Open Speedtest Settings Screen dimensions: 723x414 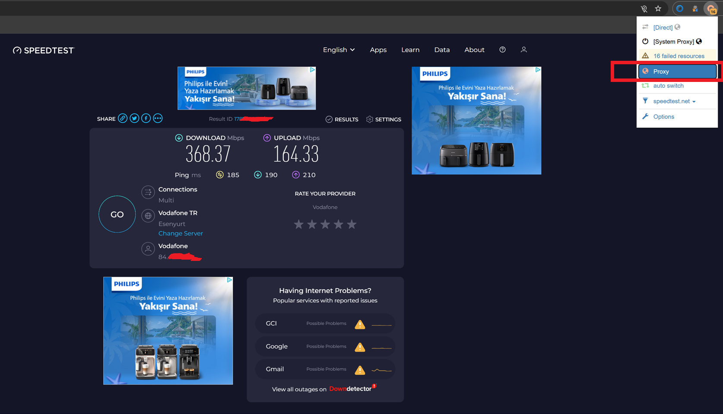(384, 119)
